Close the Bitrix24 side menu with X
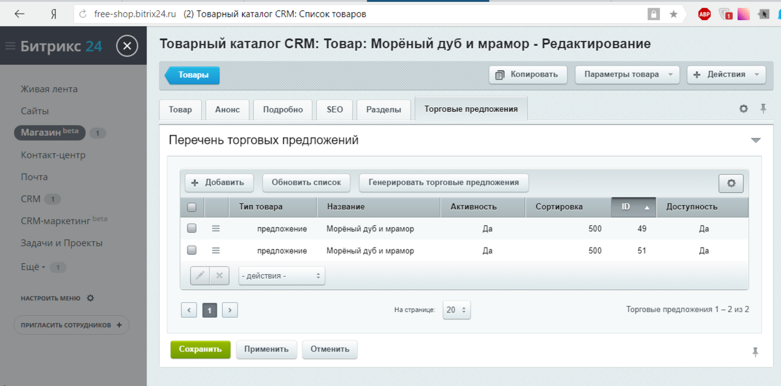The height and width of the screenshot is (386, 781). [x=128, y=46]
